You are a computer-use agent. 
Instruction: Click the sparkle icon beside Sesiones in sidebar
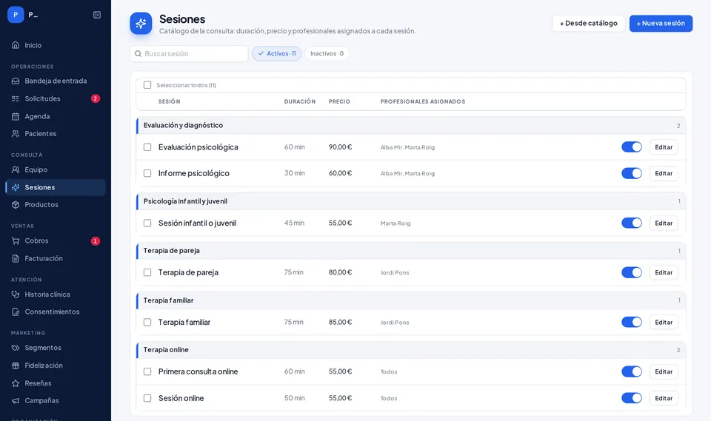pos(16,187)
